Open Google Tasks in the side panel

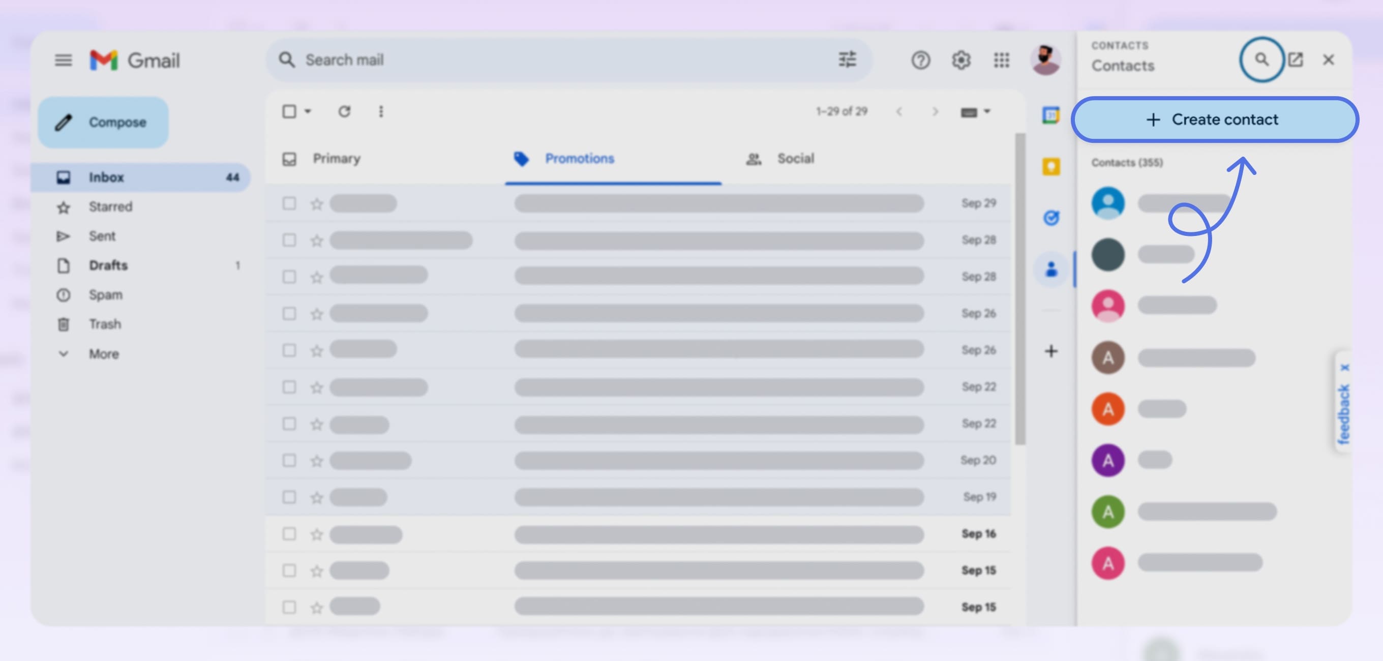1050,217
